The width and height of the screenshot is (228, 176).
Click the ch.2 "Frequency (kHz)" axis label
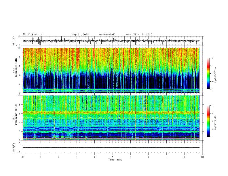tap(16, 114)
